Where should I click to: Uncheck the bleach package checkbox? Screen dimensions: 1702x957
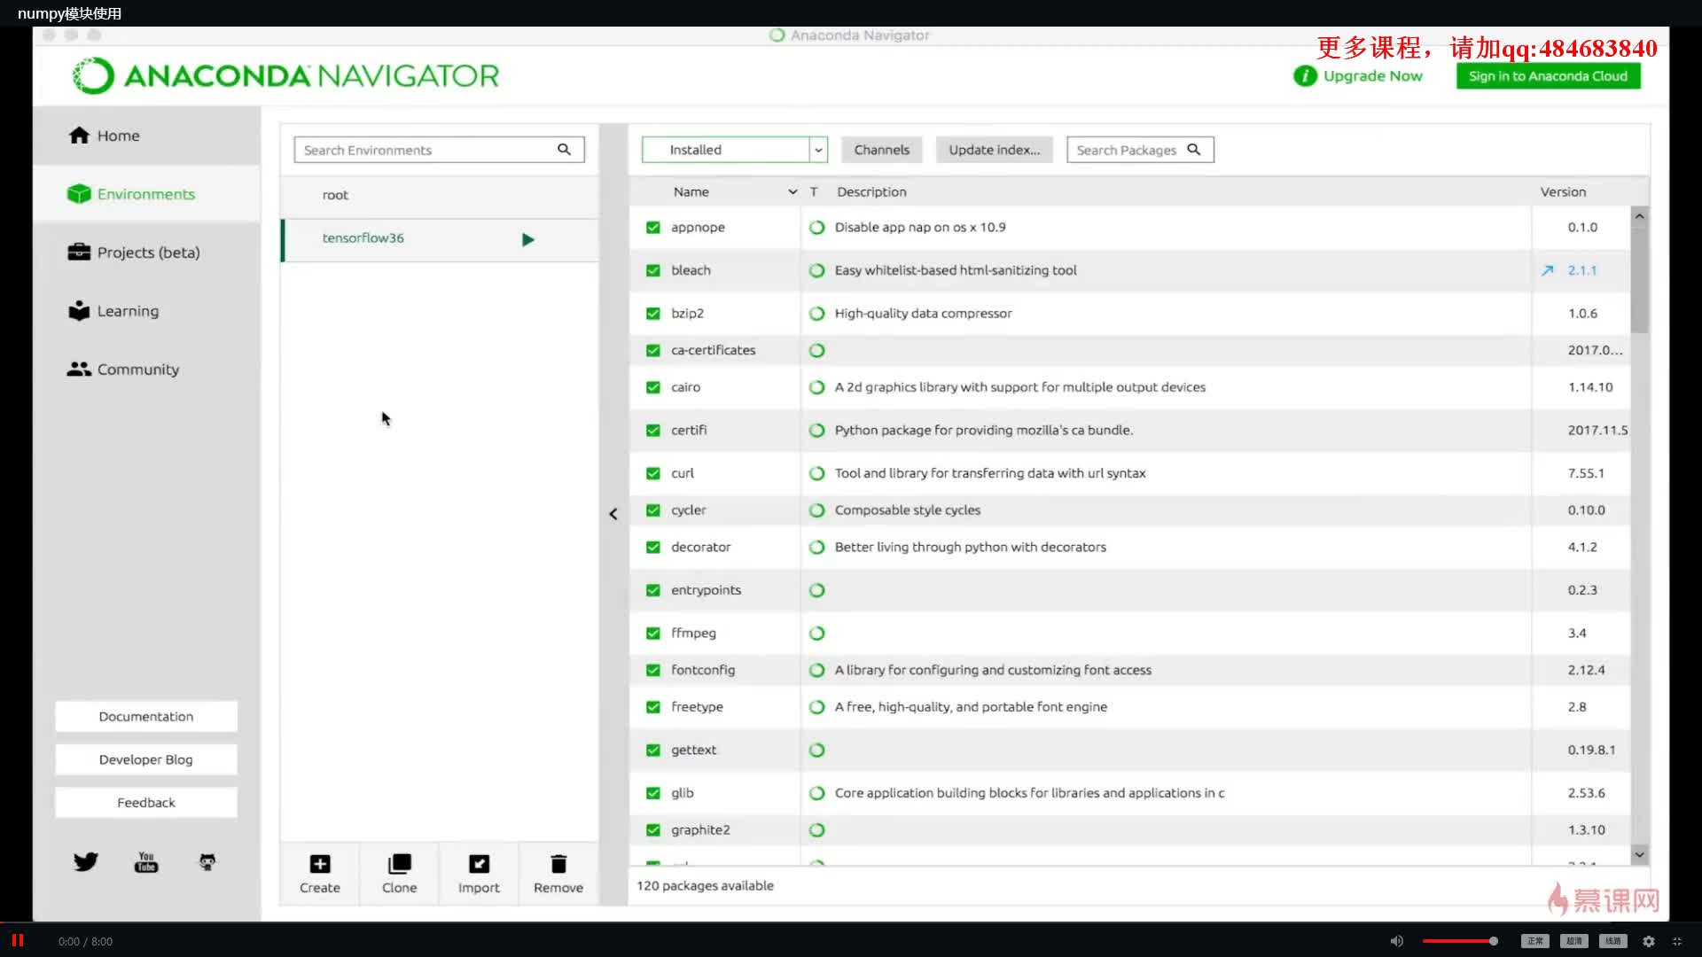click(653, 270)
